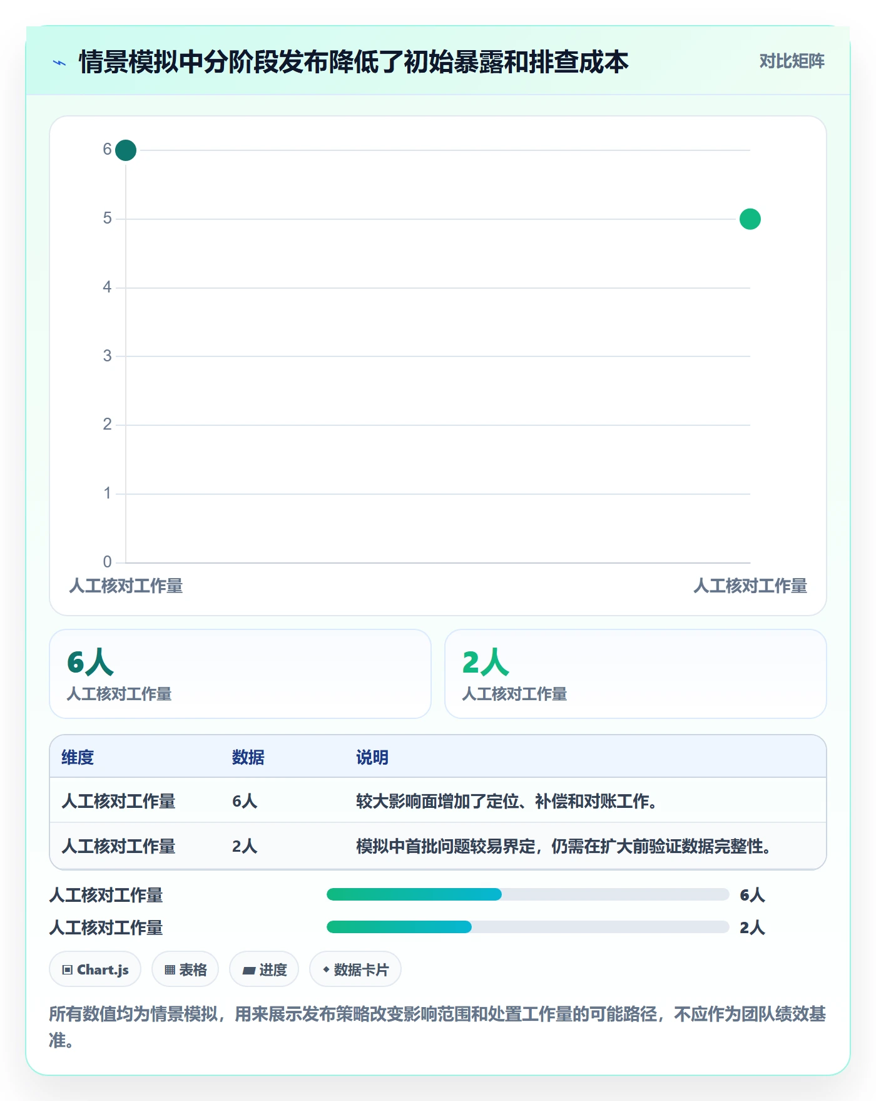Click the bar icon in 进度 chip

249,970
